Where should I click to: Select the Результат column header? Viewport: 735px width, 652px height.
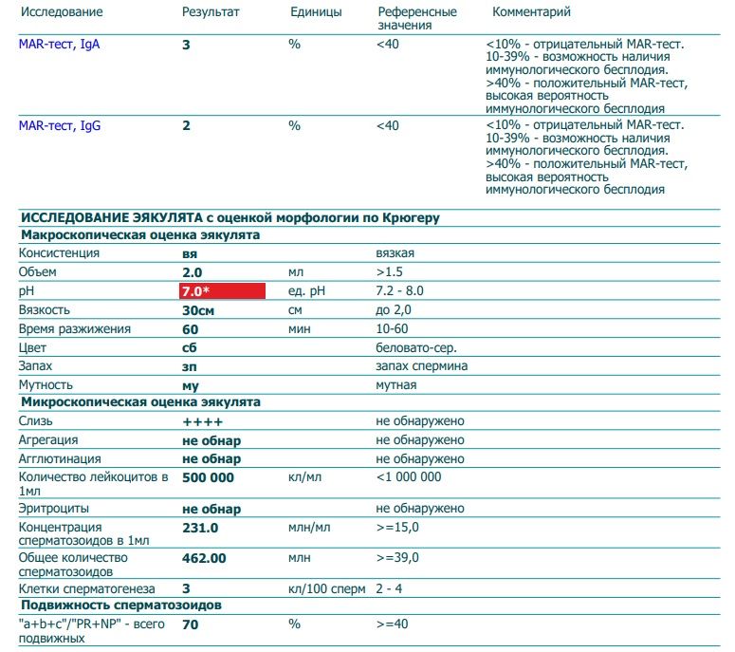211,12
